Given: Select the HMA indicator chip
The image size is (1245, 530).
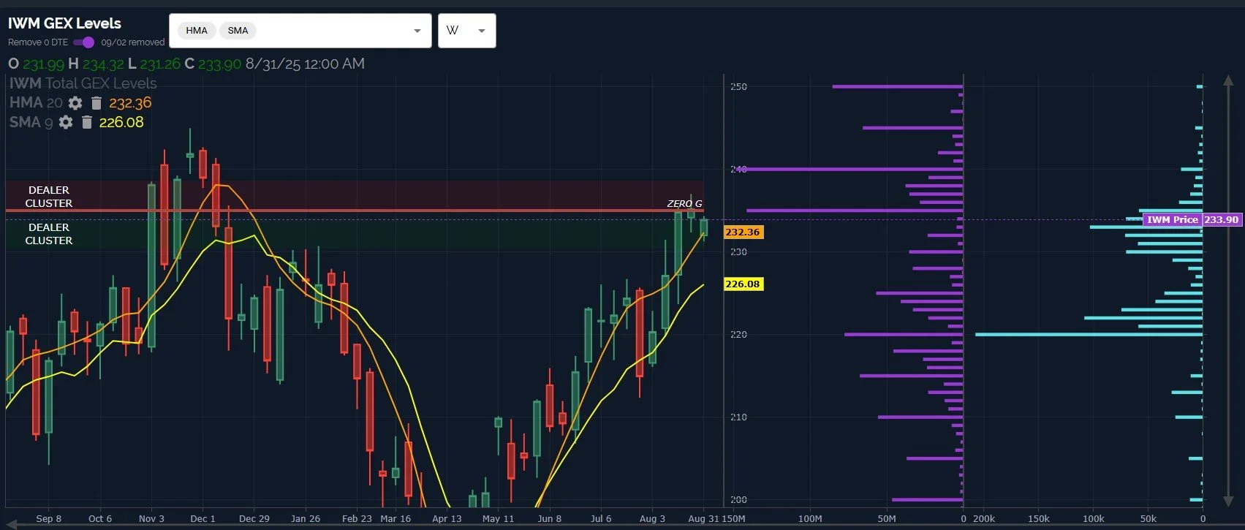Looking at the screenshot, I should click(x=197, y=31).
